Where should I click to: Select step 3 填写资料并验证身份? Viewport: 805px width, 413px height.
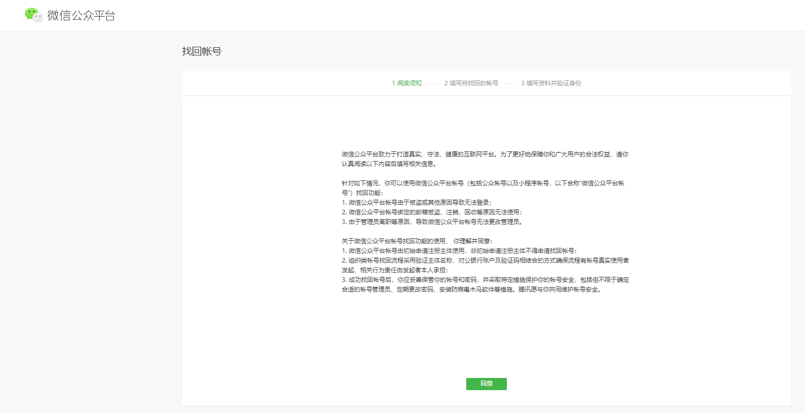551,83
